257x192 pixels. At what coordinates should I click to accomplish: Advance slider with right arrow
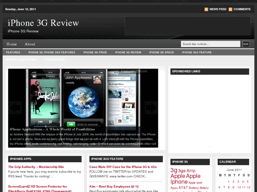pos(151,108)
